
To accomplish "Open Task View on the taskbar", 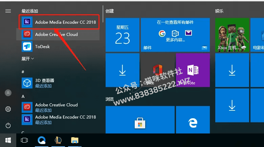I will (24, 140).
